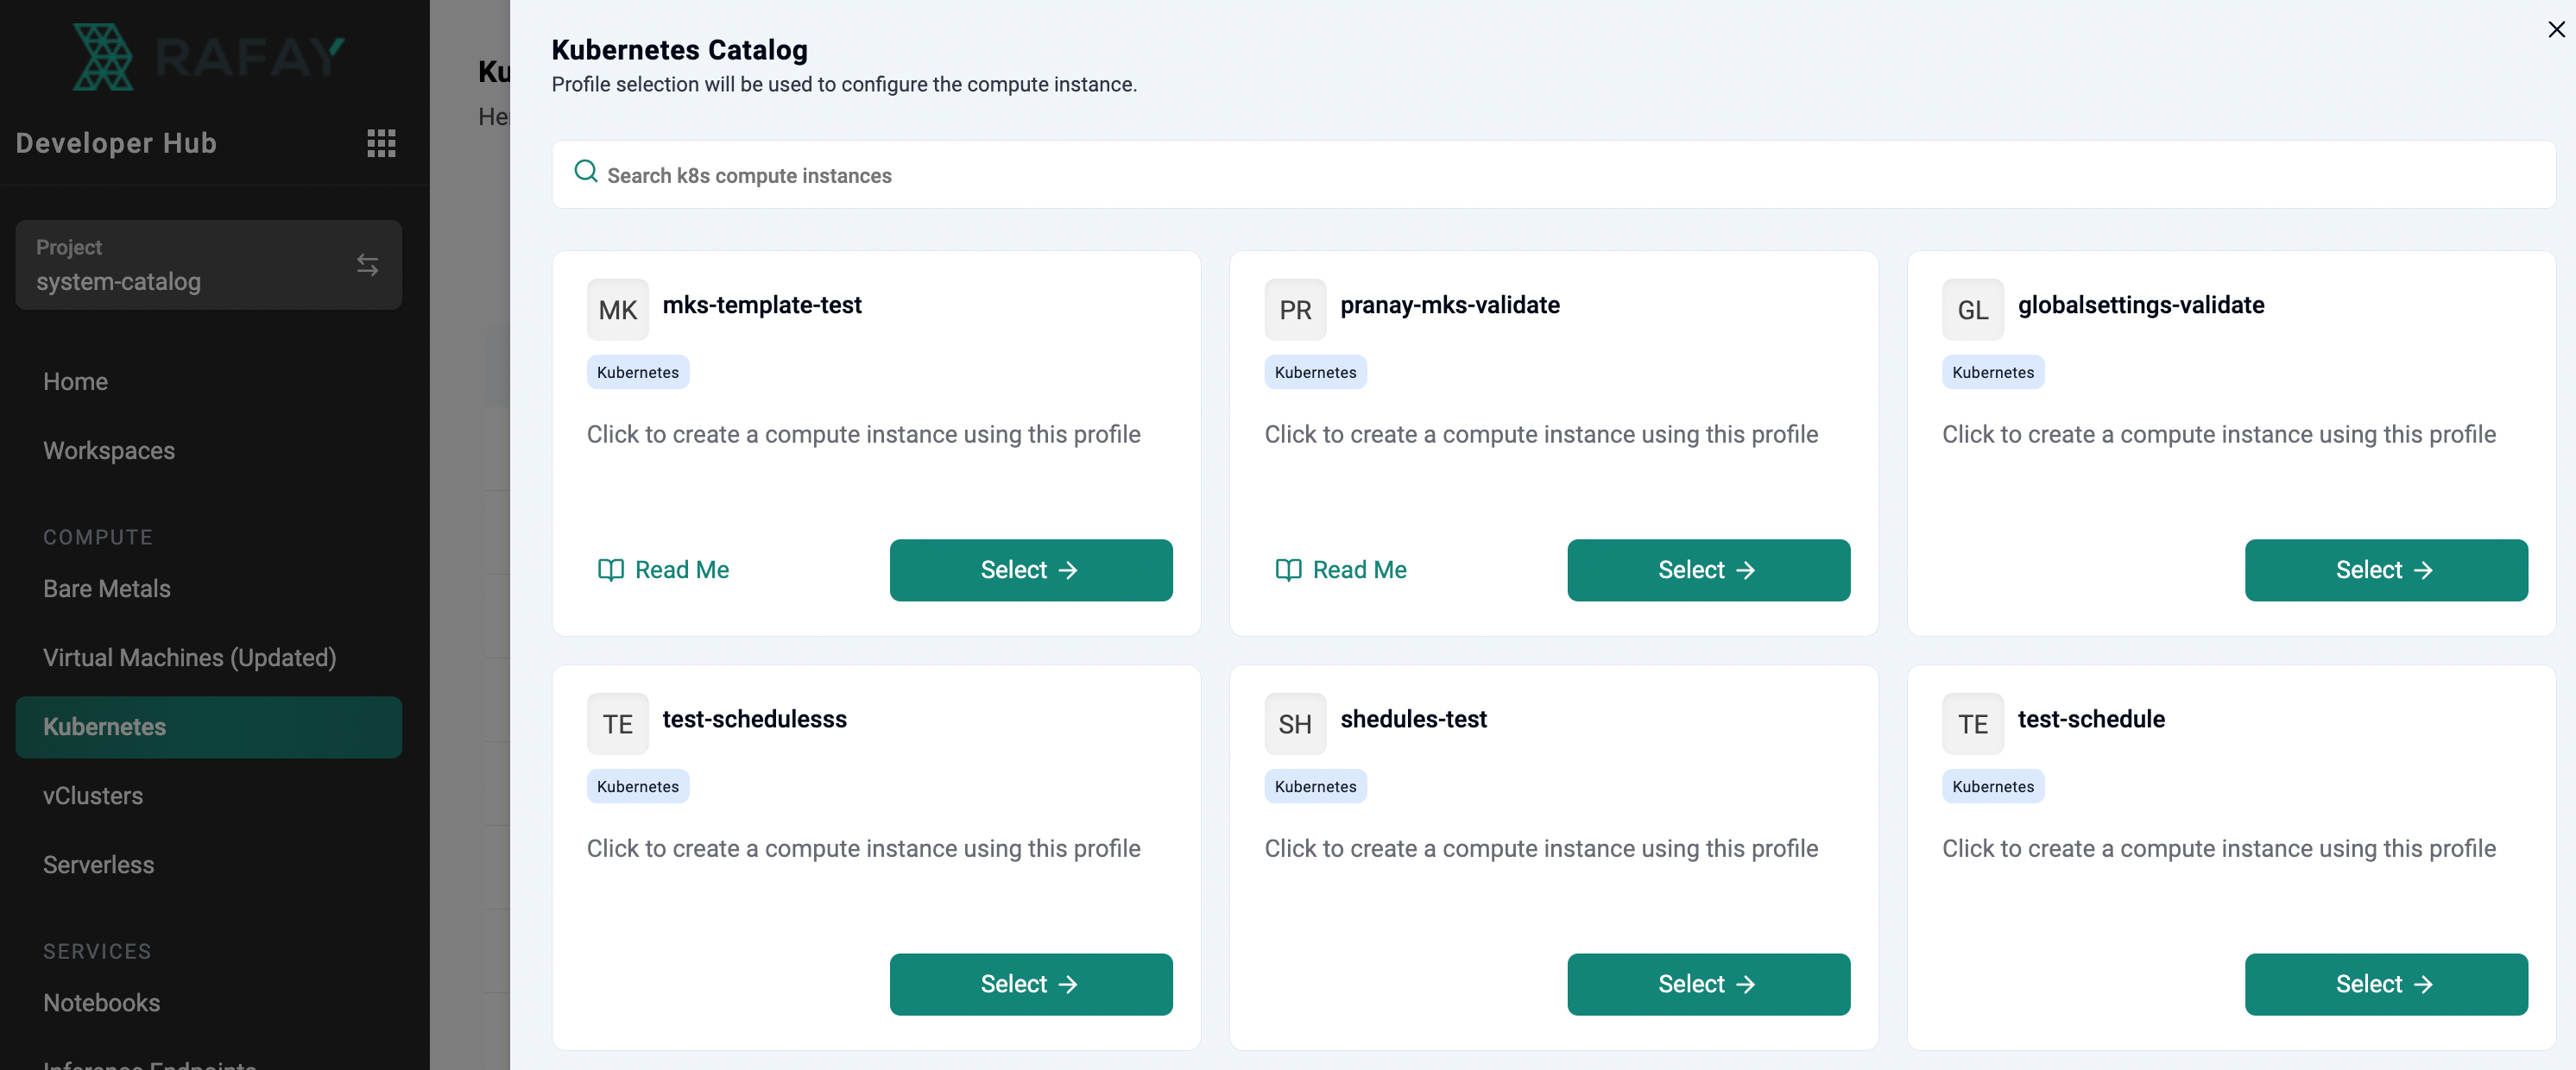Select the test-schedulesss profile
The image size is (2576, 1070).
1031,984
